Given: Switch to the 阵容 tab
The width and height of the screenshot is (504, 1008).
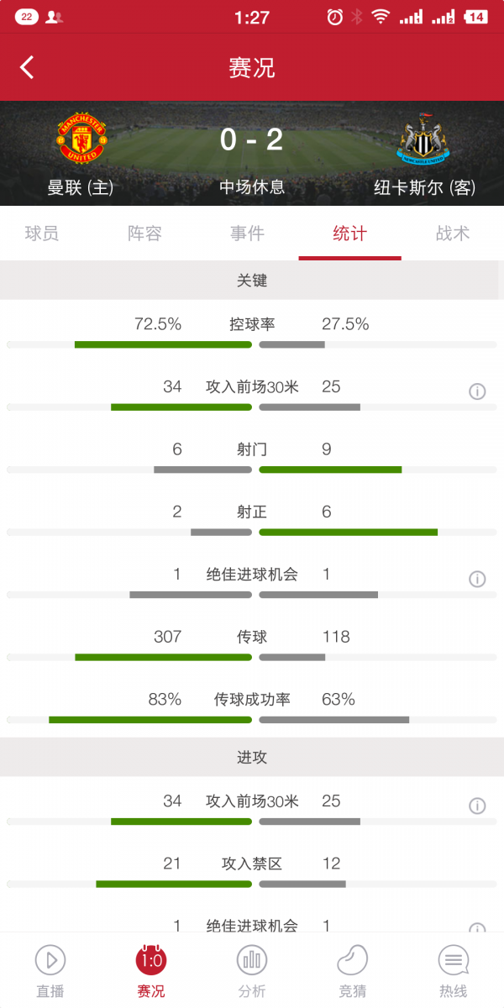Looking at the screenshot, I should tap(144, 234).
